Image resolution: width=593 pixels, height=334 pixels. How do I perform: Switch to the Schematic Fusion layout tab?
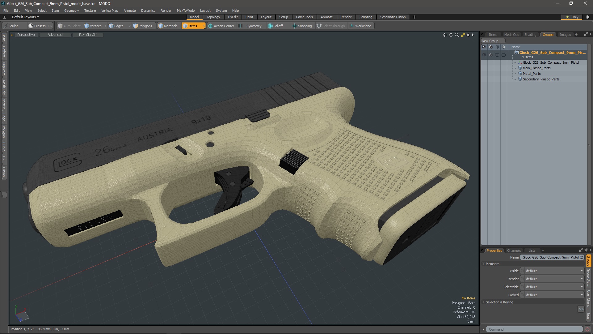393,17
